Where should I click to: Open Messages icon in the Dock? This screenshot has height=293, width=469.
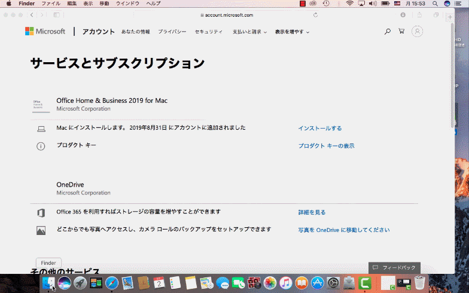[223, 282]
